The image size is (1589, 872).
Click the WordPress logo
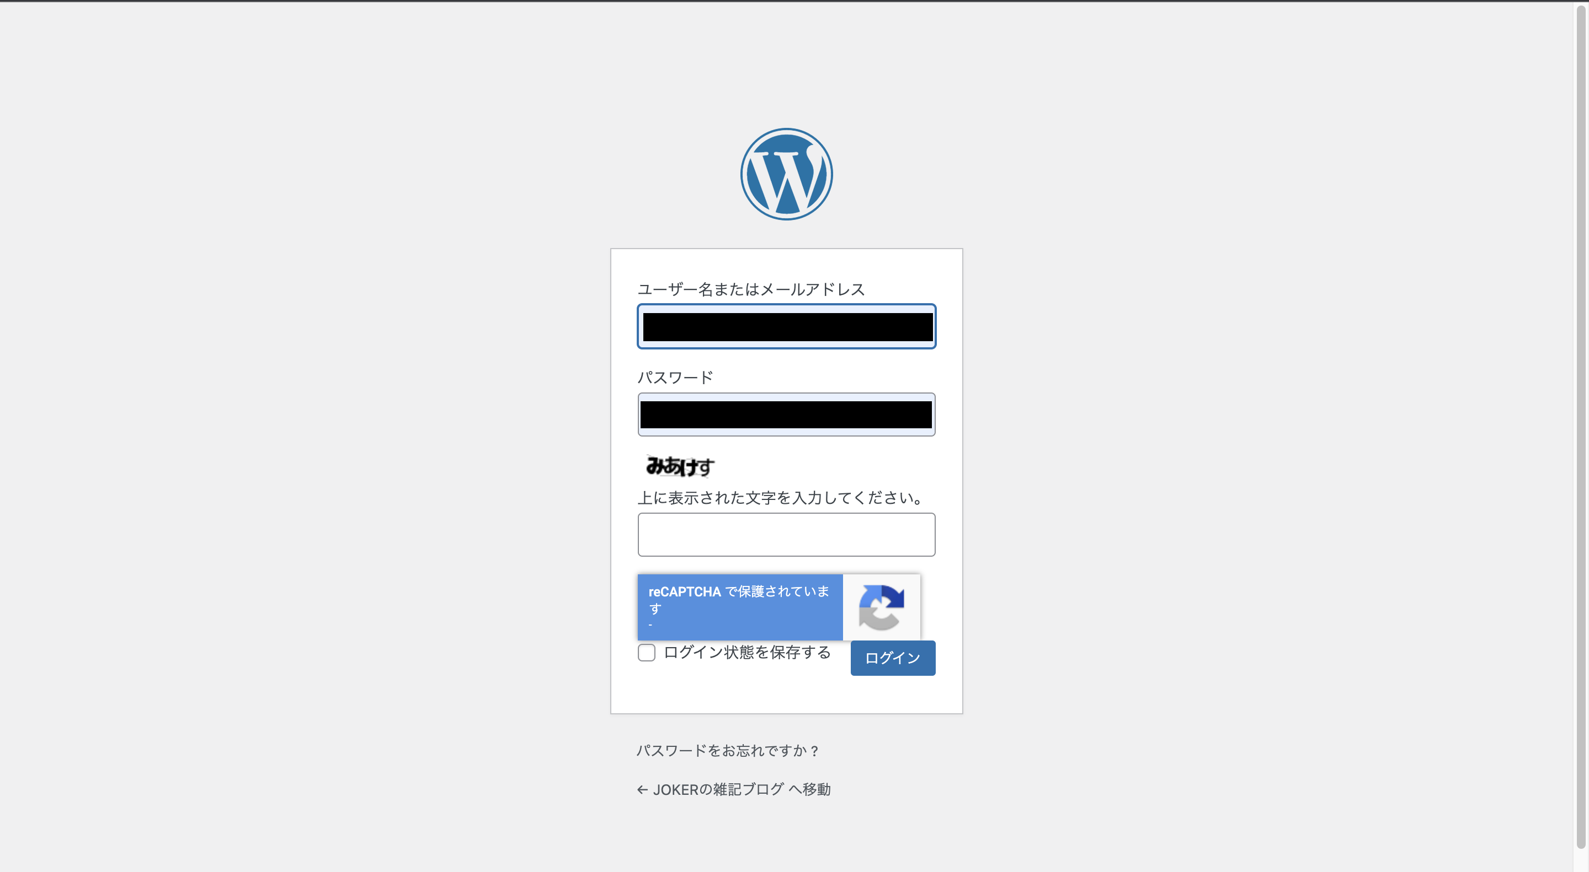[x=786, y=174]
